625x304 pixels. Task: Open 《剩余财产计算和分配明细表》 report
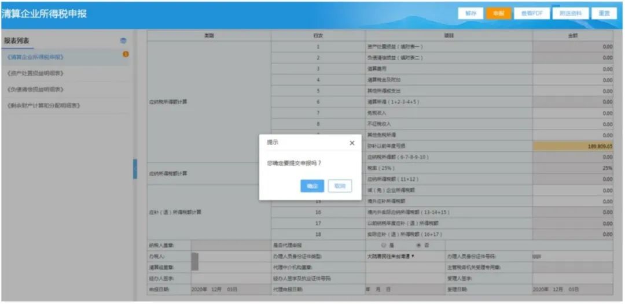click(x=43, y=106)
